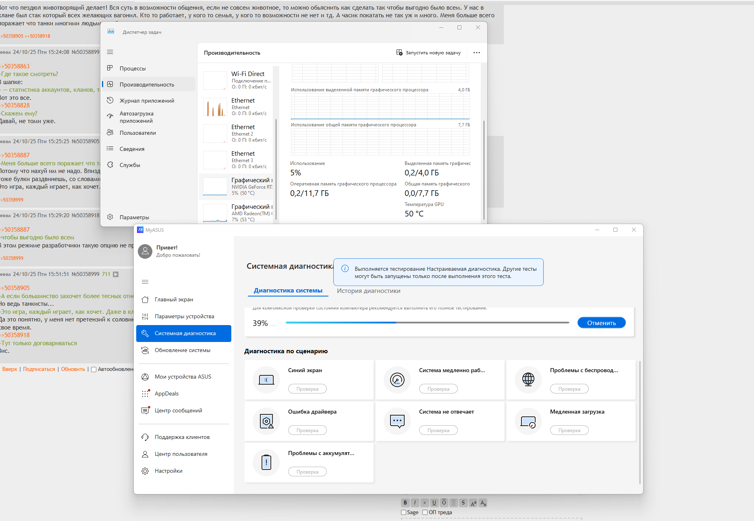
Task: Select Системная диагностика in MyASUS sidebar
Action: click(184, 334)
